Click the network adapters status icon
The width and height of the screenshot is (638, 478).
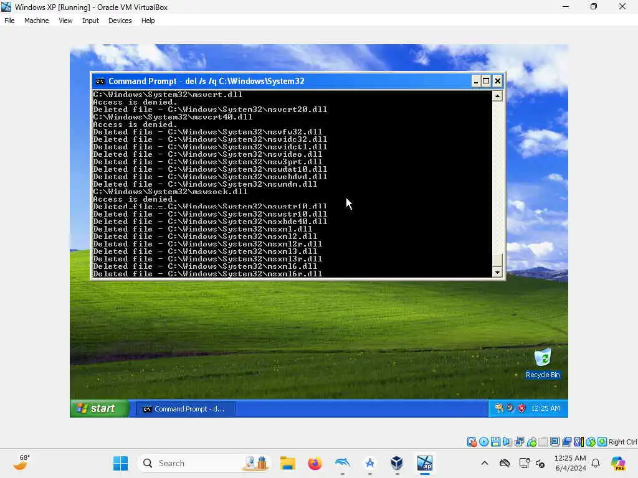coord(519,441)
